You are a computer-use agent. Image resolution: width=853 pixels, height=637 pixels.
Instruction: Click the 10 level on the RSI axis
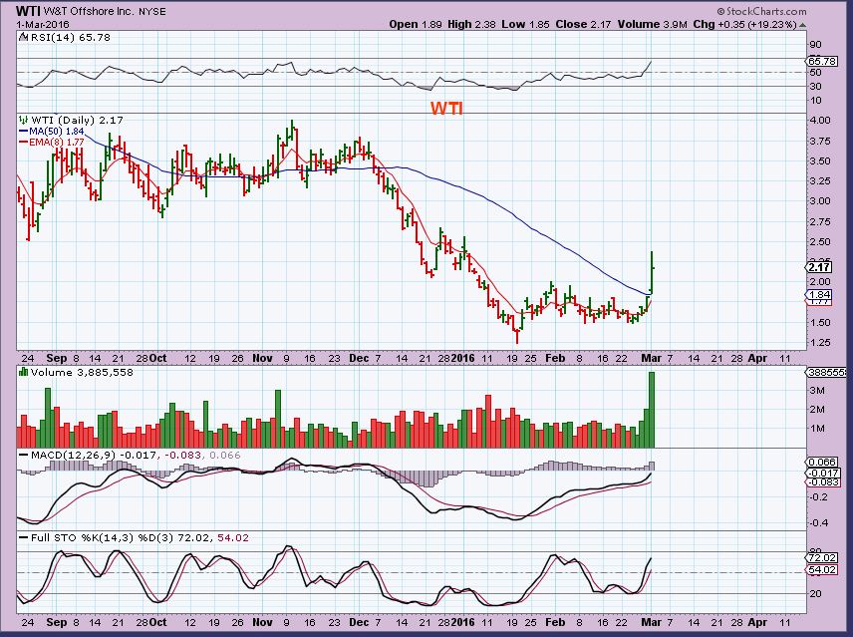pyautogui.click(x=815, y=101)
